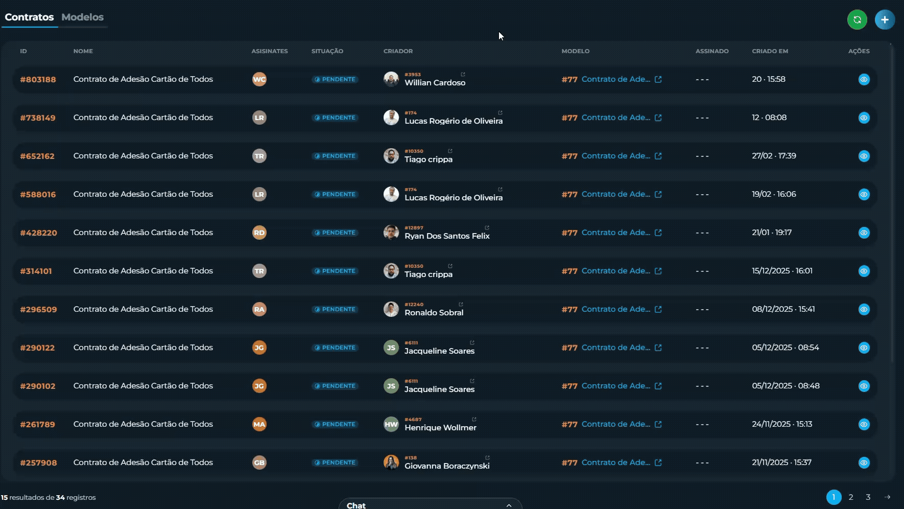The height and width of the screenshot is (509, 904).
Task: Go to page 2 of results
Action: click(x=851, y=497)
